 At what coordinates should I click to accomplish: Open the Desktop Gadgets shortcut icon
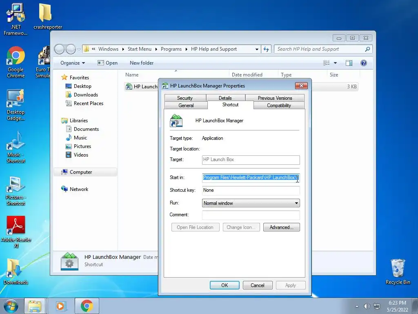click(16, 105)
